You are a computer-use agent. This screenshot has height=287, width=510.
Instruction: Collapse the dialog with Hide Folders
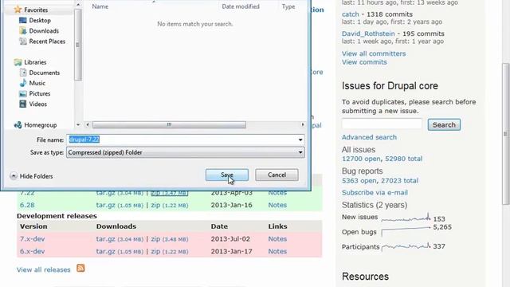coord(32,176)
